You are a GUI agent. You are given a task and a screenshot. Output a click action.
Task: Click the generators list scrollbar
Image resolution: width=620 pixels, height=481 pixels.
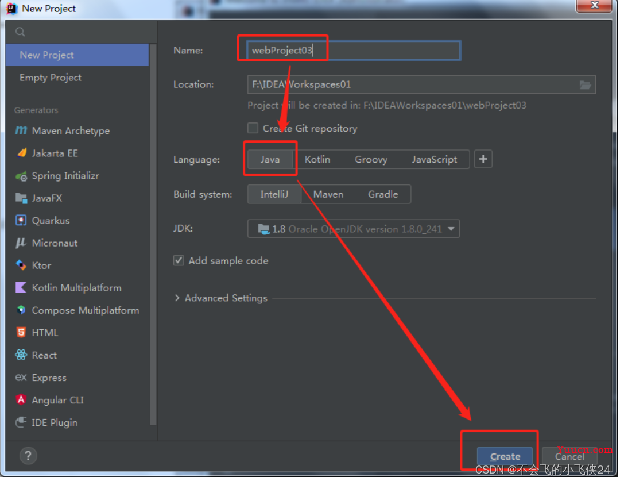coord(153,234)
